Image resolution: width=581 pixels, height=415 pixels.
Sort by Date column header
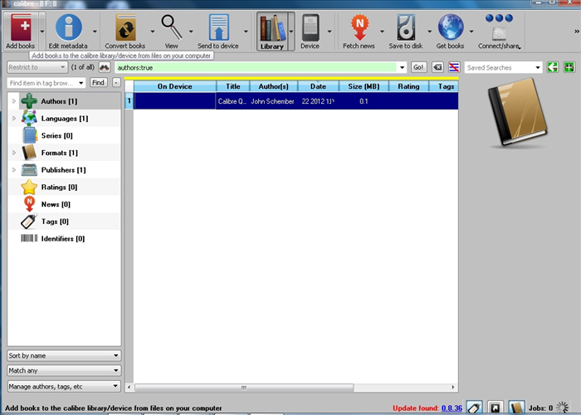click(x=318, y=86)
